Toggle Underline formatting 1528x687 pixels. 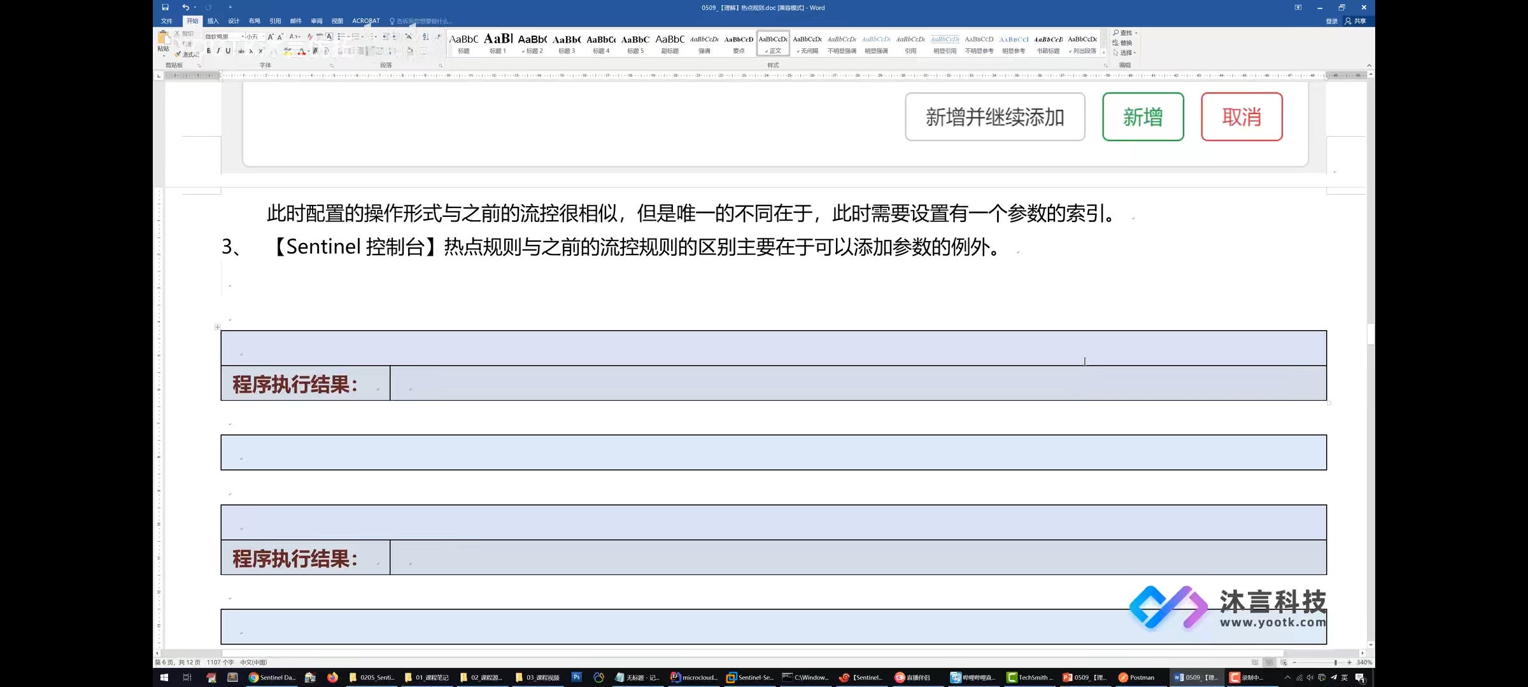click(x=228, y=51)
